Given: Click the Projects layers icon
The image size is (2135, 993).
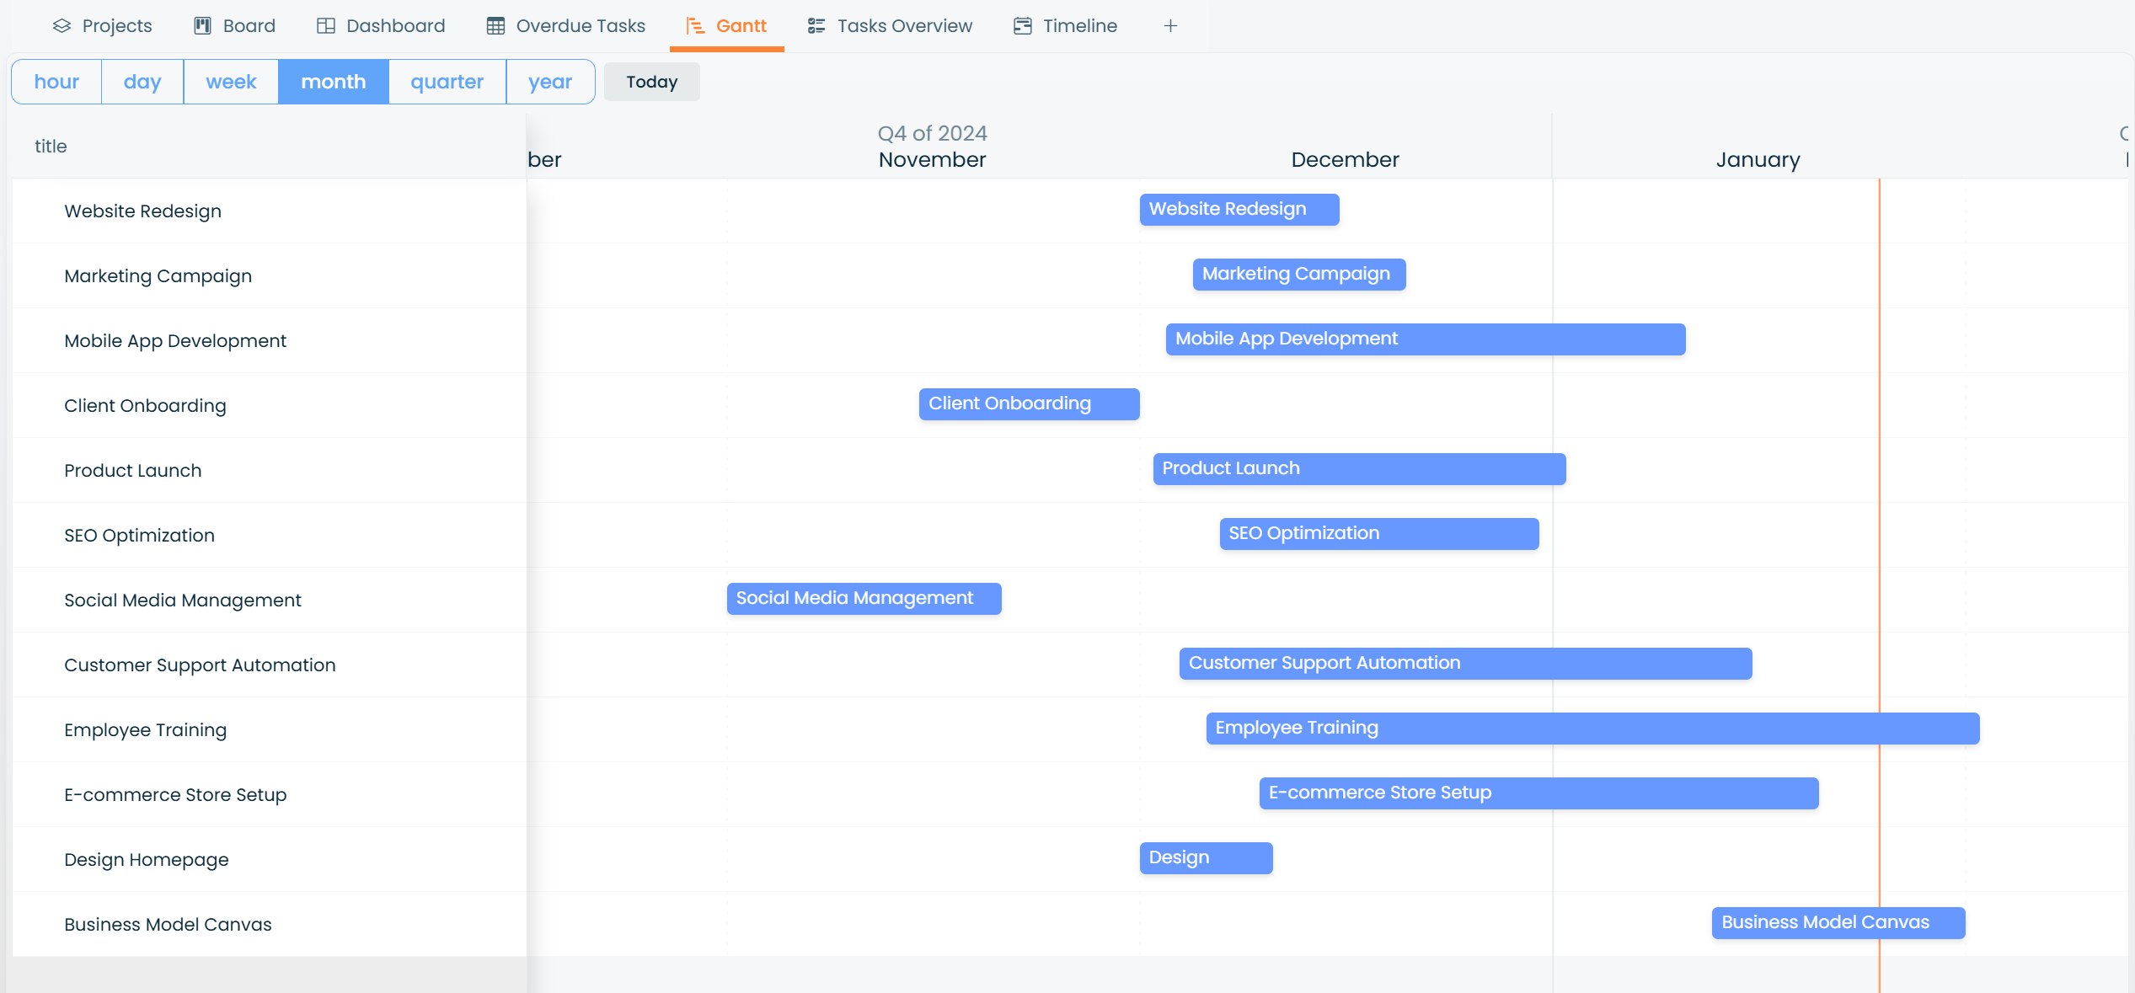Looking at the screenshot, I should (62, 26).
